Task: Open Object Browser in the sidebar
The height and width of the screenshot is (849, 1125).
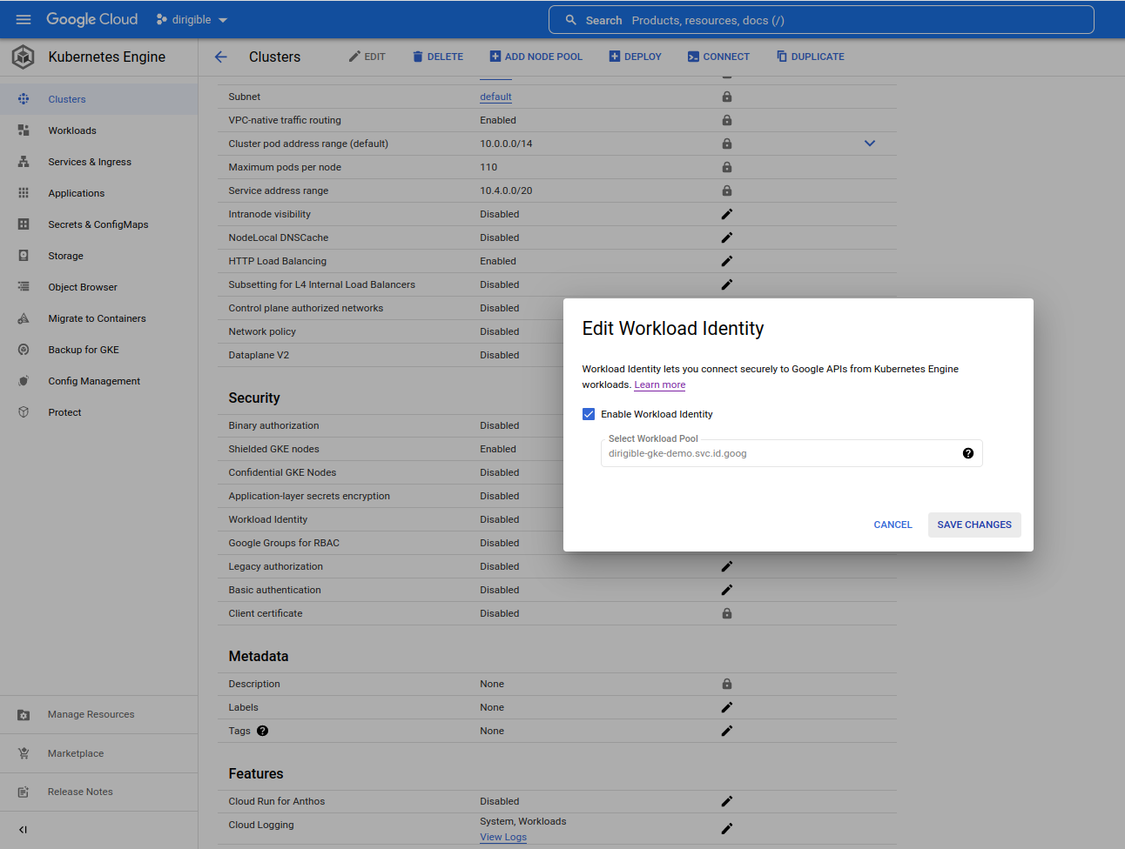Action: point(98,287)
